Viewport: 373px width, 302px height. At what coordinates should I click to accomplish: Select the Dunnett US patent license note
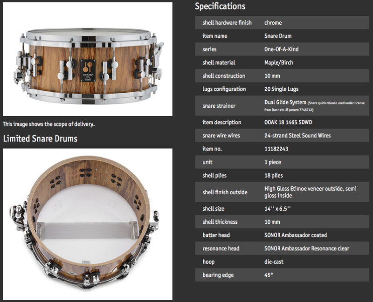click(314, 106)
